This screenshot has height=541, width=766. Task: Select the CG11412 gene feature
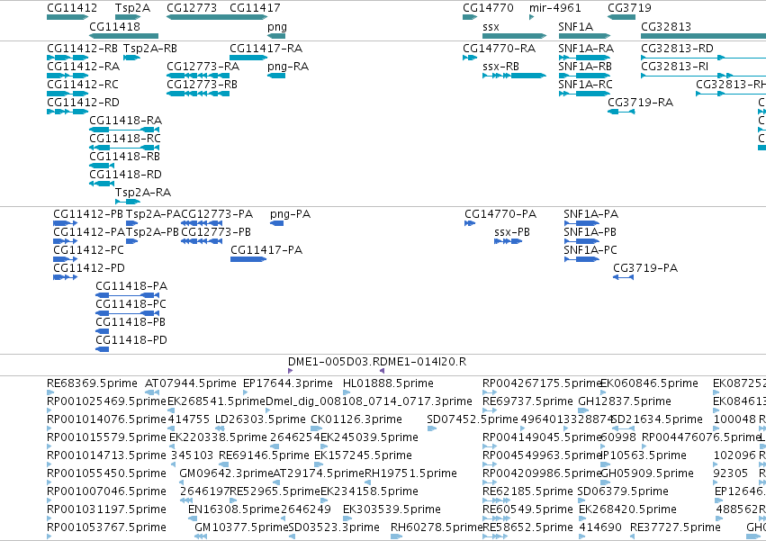click(68, 17)
